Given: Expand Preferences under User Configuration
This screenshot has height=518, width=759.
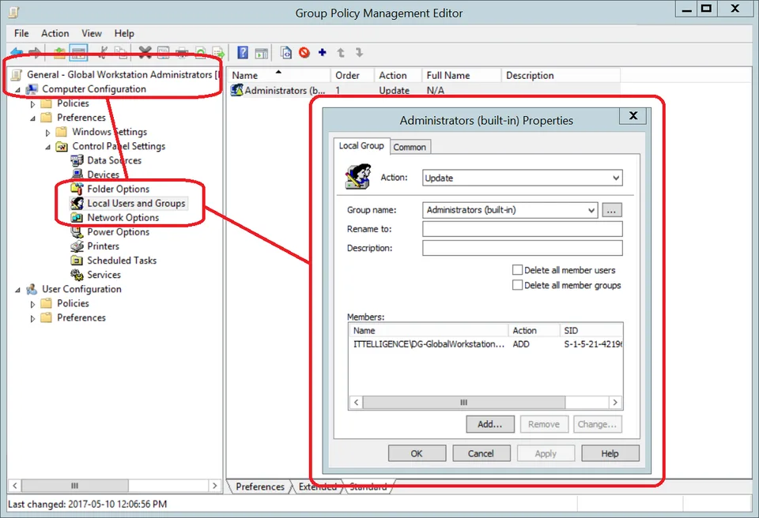Looking at the screenshot, I should coord(33,318).
